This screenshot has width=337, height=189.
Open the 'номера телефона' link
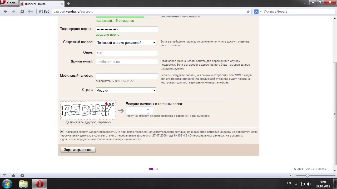(216, 82)
